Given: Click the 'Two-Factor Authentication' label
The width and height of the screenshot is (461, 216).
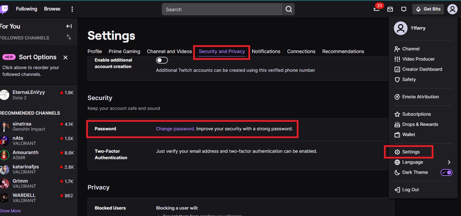Looking at the screenshot, I should (111, 154).
